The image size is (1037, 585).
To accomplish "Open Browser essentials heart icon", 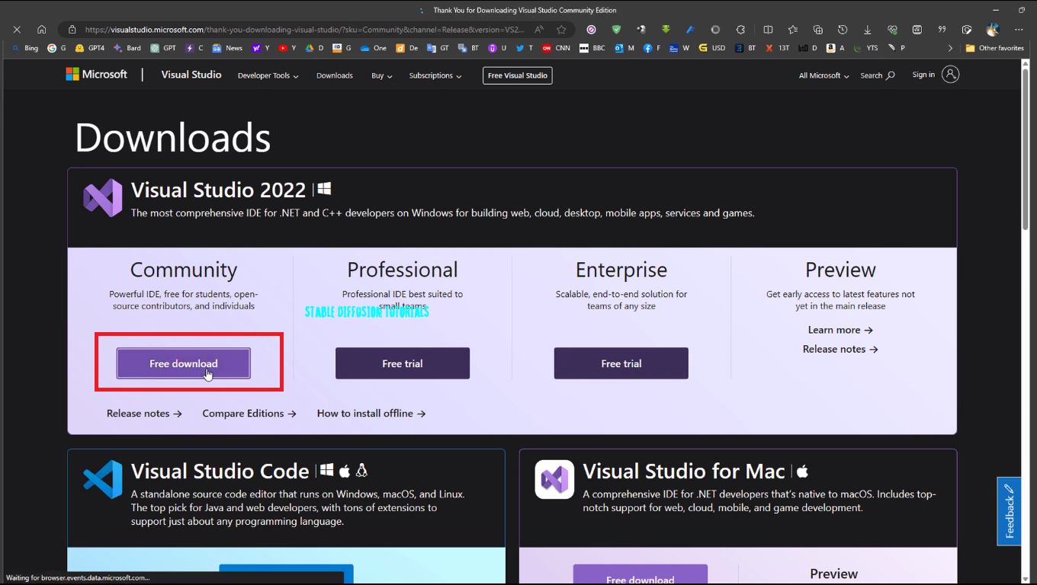I will pos(892,30).
